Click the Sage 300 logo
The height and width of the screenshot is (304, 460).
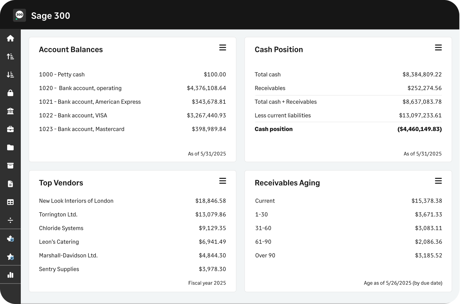pyautogui.click(x=19, y=15)
